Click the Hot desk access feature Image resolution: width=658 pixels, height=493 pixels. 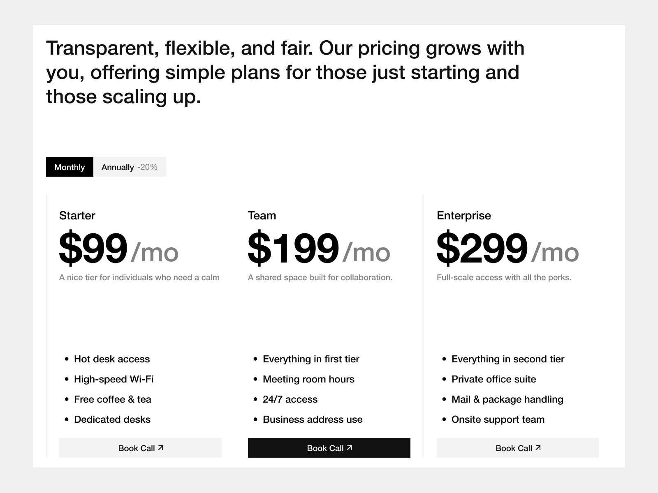112,359
